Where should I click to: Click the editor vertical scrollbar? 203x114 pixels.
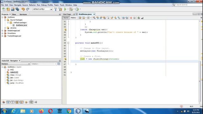click(x=200, y=81)
